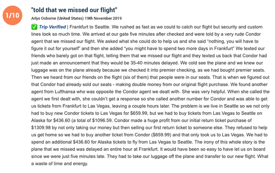Click the route text "Frankfurt to Seattle"

tap(89, 27)
